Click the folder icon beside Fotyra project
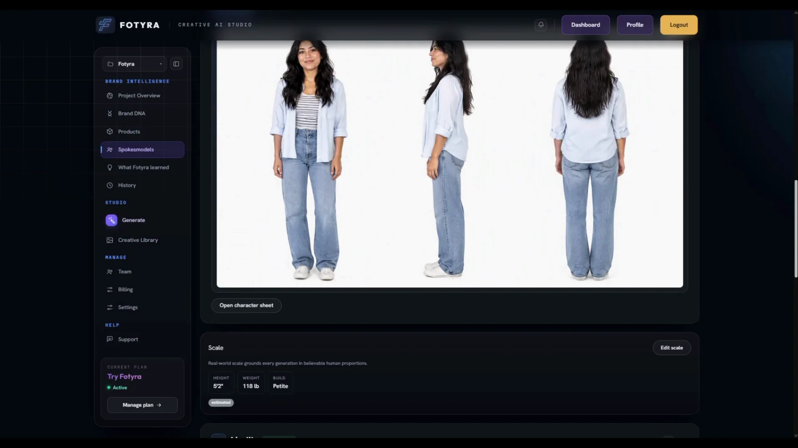 coord(110,64)
